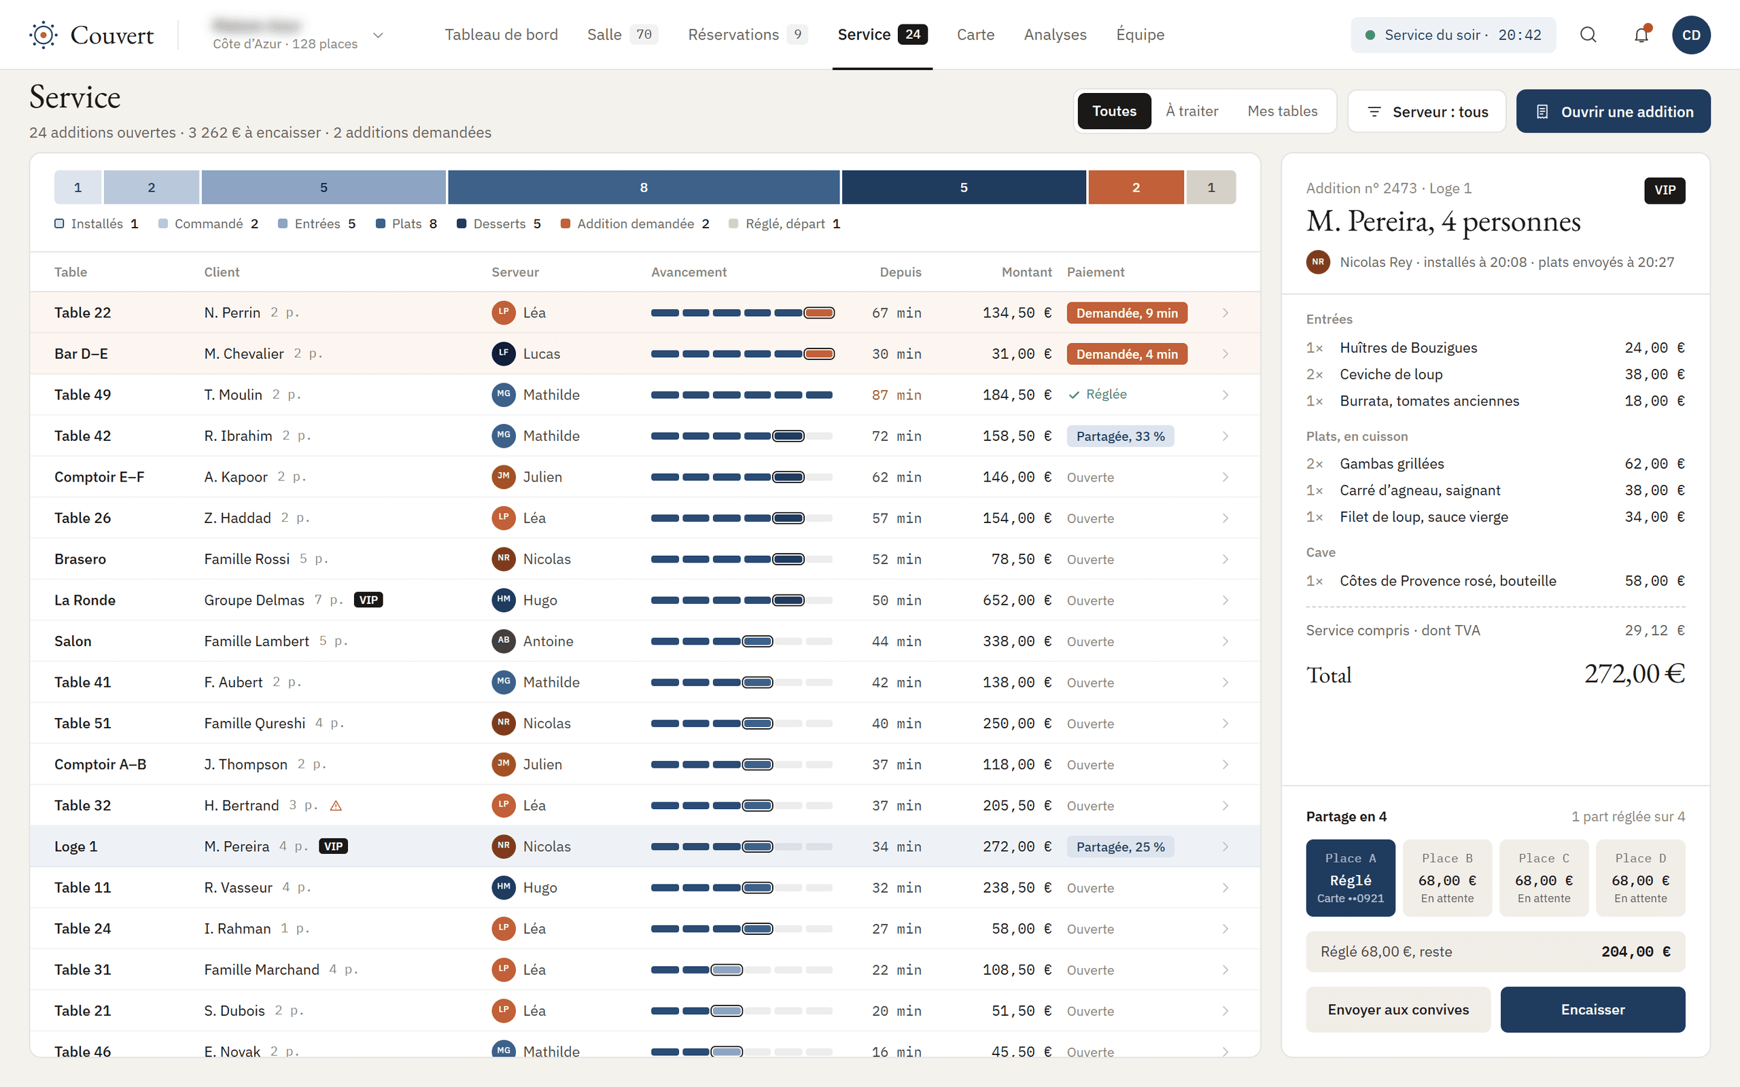Select the Toutes filter
1740x1087 pixels.
pyautogui.click(x=1114, y=111)
